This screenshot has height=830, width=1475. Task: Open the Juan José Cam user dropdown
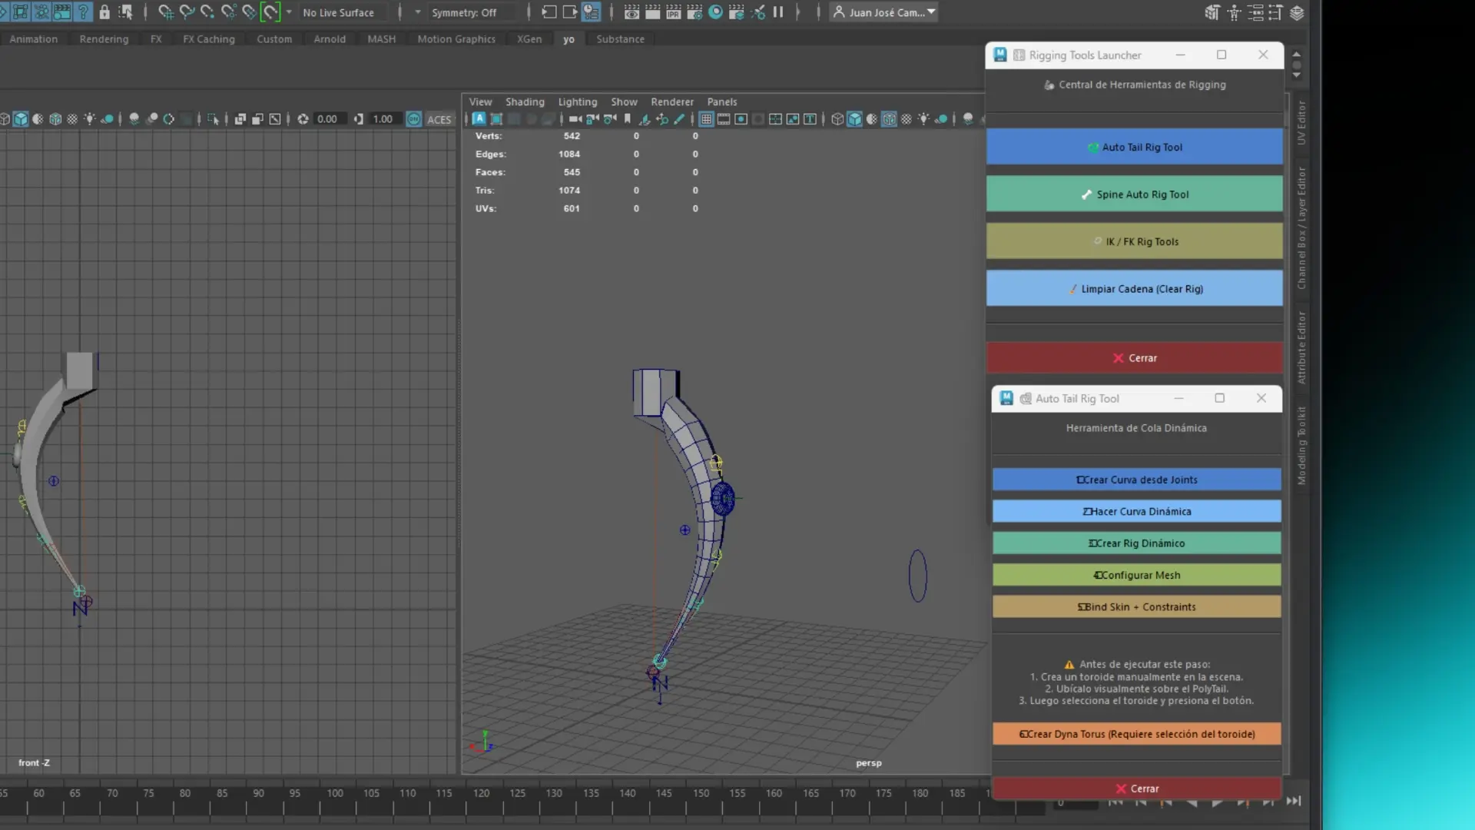[883, 12]
